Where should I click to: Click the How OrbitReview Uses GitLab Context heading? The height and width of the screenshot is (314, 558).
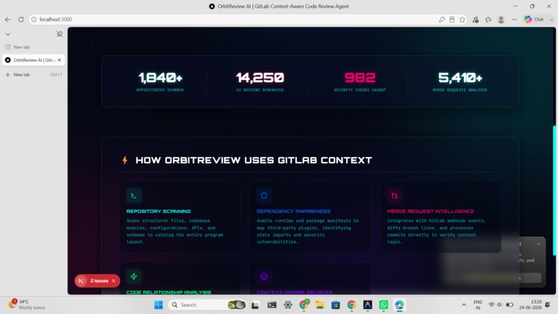tap(254, 160)
